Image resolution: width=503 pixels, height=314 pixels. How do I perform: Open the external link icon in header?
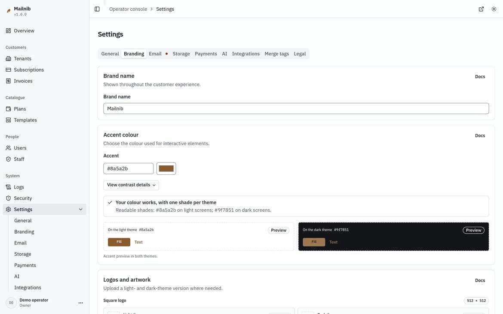coord(481,9)
